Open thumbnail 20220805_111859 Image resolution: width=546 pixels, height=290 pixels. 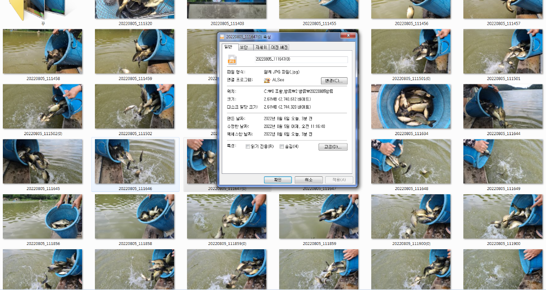(x=319, y=216)
